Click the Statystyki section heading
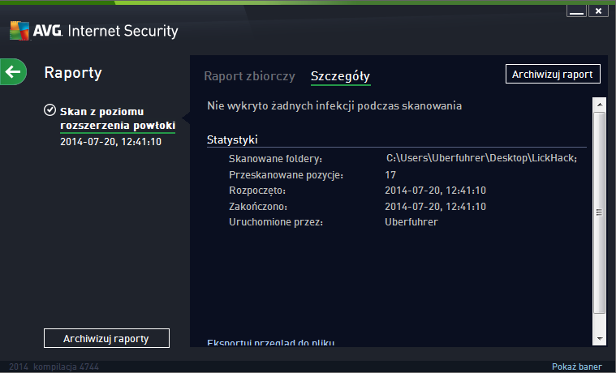This screenshot has height=373, width=616. (232, 139)
